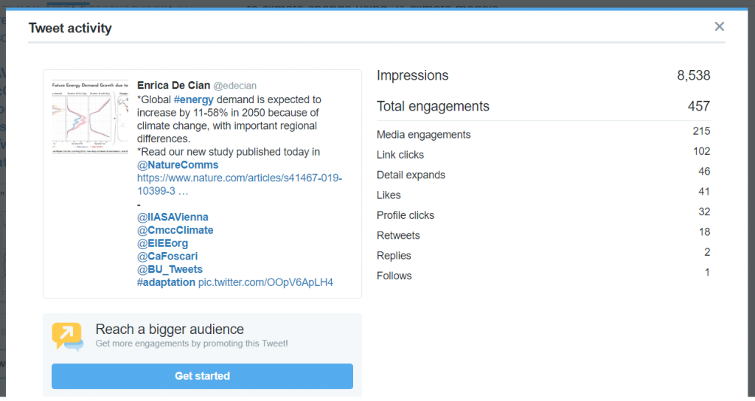
Task: Open the nature.com article link
Action: point(240,184)
